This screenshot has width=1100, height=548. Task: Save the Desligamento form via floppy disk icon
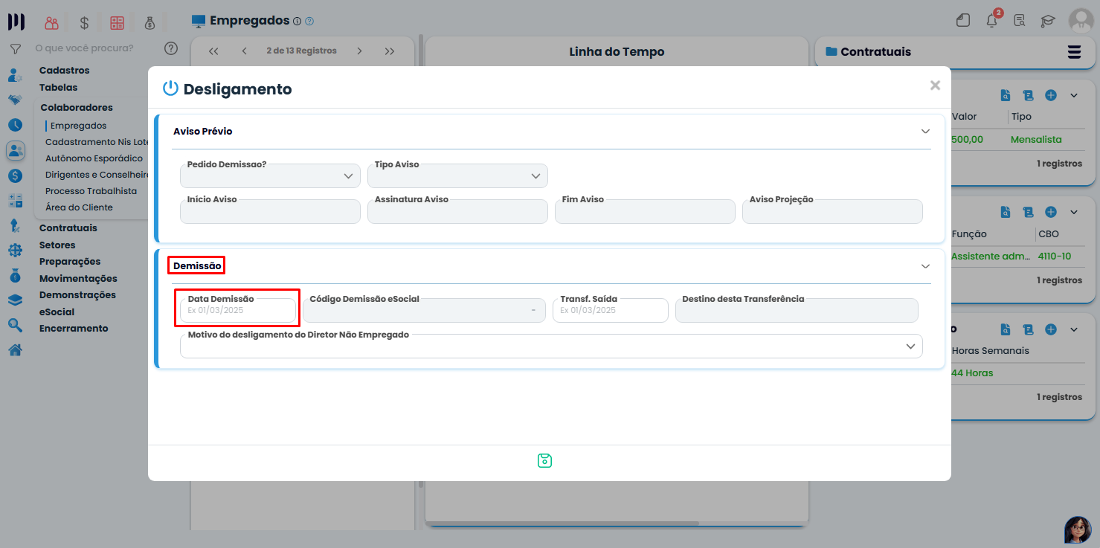(x=544, y=460)
